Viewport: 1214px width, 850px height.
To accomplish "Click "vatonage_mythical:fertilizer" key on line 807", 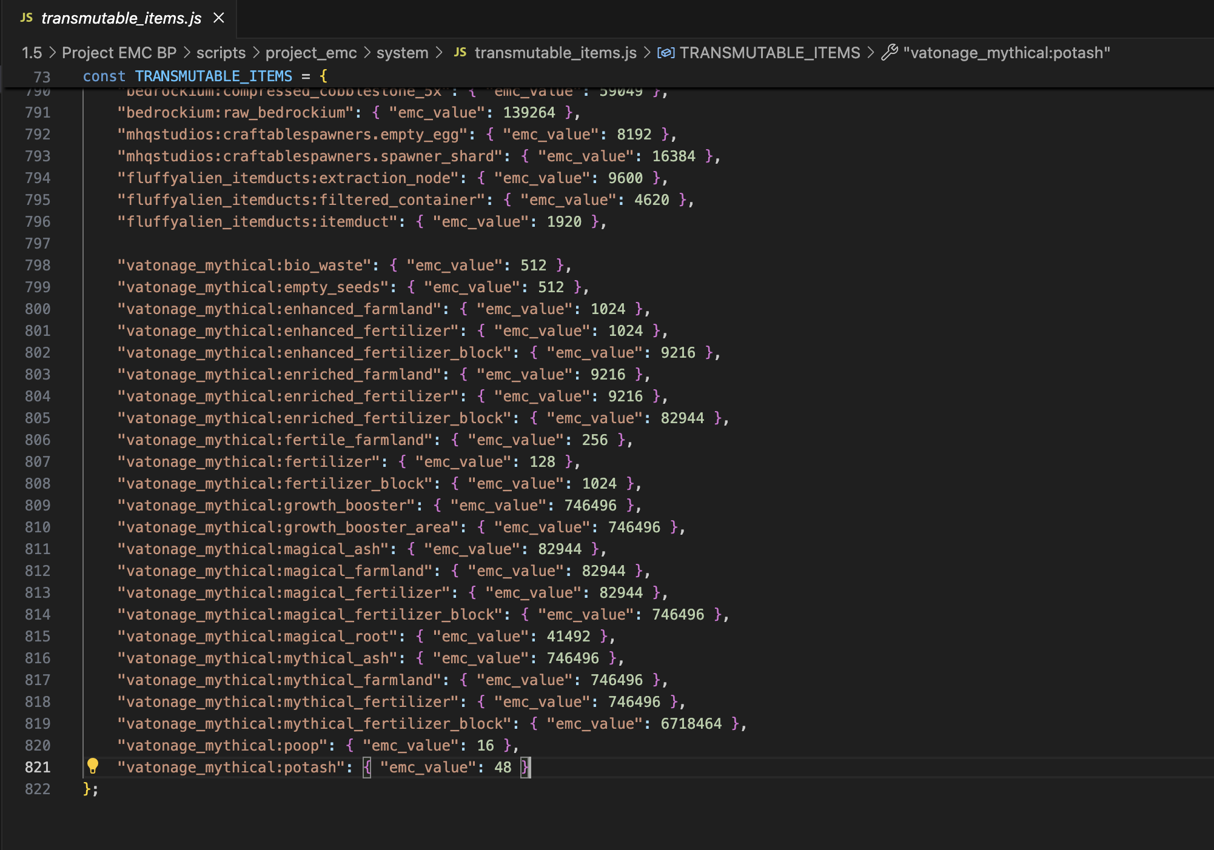I will point(249,461).
